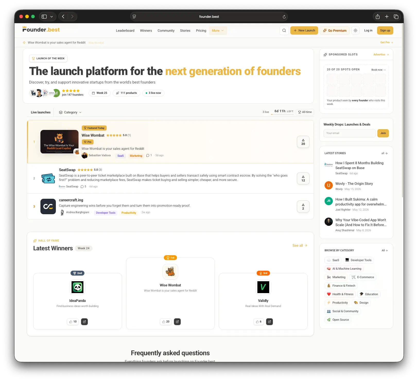Open See all latest winners
The height and width of the screenshot is (381, 418).
[300, 246]
